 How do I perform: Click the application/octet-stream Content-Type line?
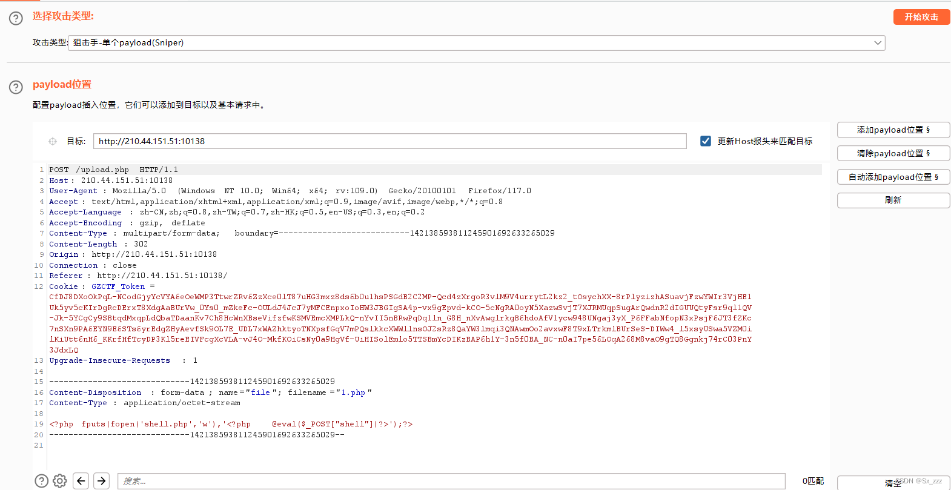coord(145,403)
